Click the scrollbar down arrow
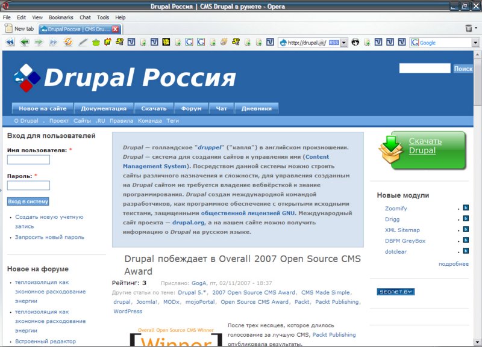Image resolution: width=482 pixels, height=347 pixels. pos(477,342)
